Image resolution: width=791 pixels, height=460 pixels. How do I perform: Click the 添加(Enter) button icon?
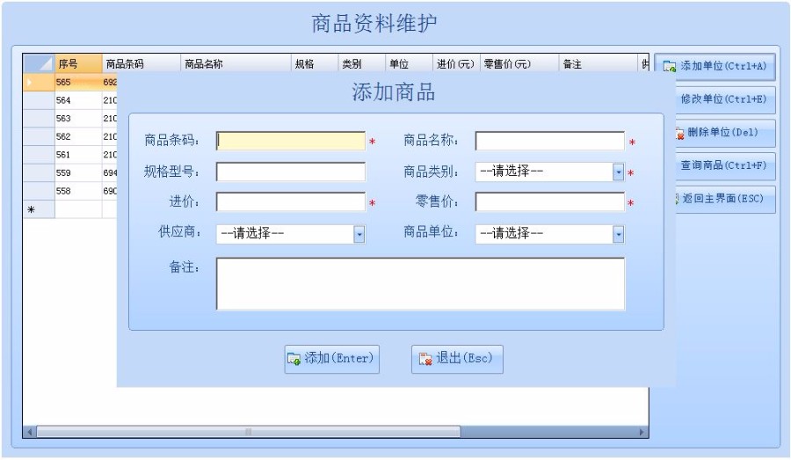pos(294,359)
